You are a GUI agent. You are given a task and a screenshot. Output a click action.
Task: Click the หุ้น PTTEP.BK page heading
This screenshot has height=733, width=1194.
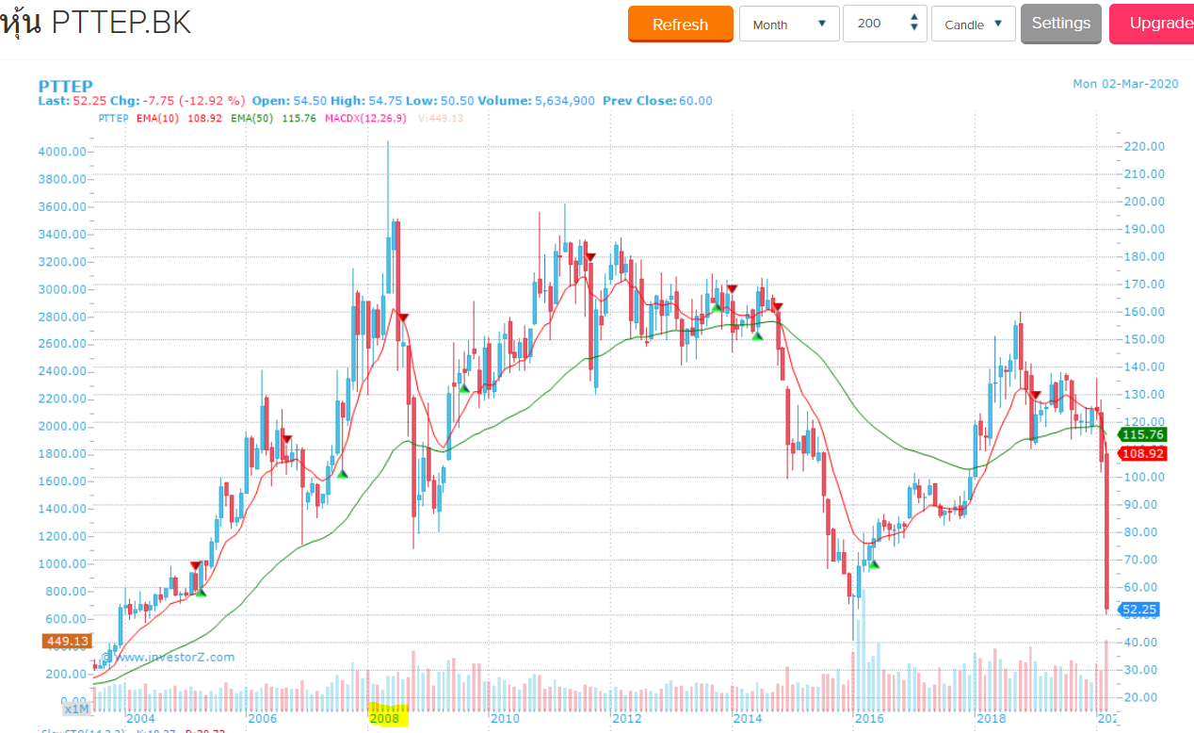click(96, 24)
